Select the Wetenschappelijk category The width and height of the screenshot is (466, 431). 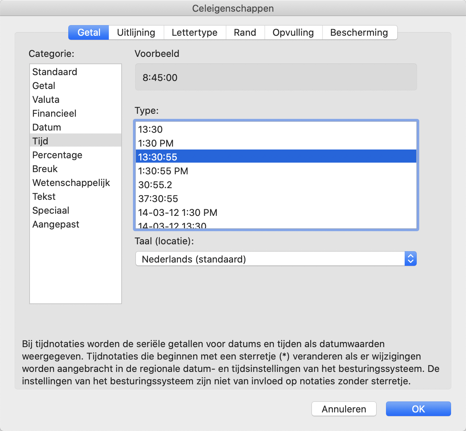click(76, 183)
